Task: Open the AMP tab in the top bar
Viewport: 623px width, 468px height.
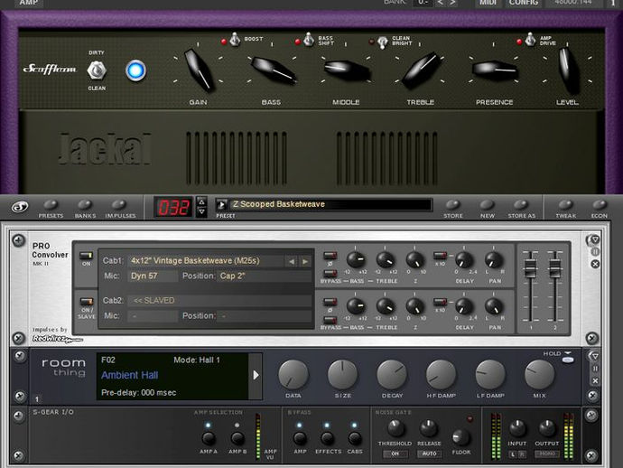Action: point(29,3)
